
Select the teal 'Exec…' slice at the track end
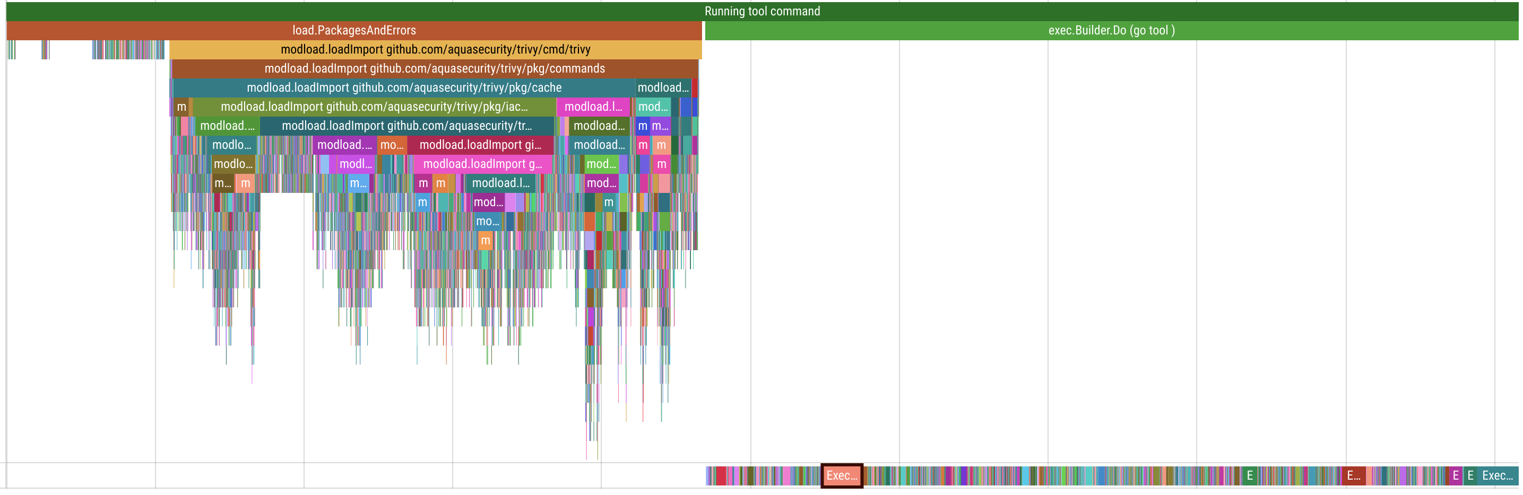[x=1498, y=475]
